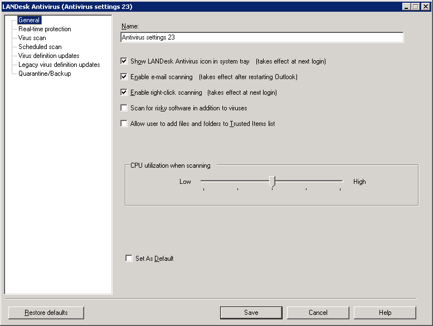
Task: Open Virus definition updates page
Action: point(49,56)
